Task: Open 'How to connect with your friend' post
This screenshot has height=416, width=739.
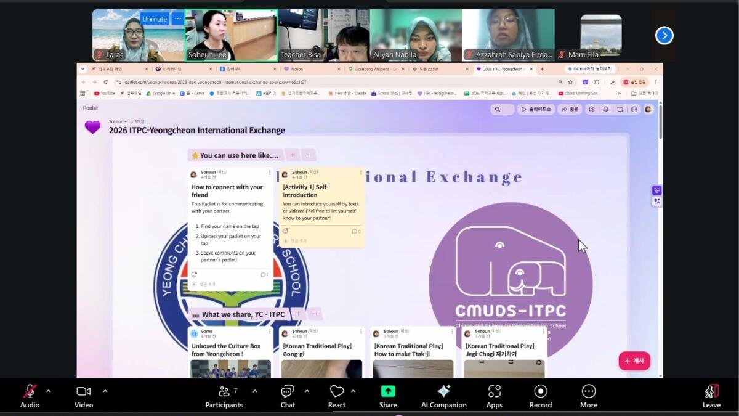Action: [x=231, y=229]
